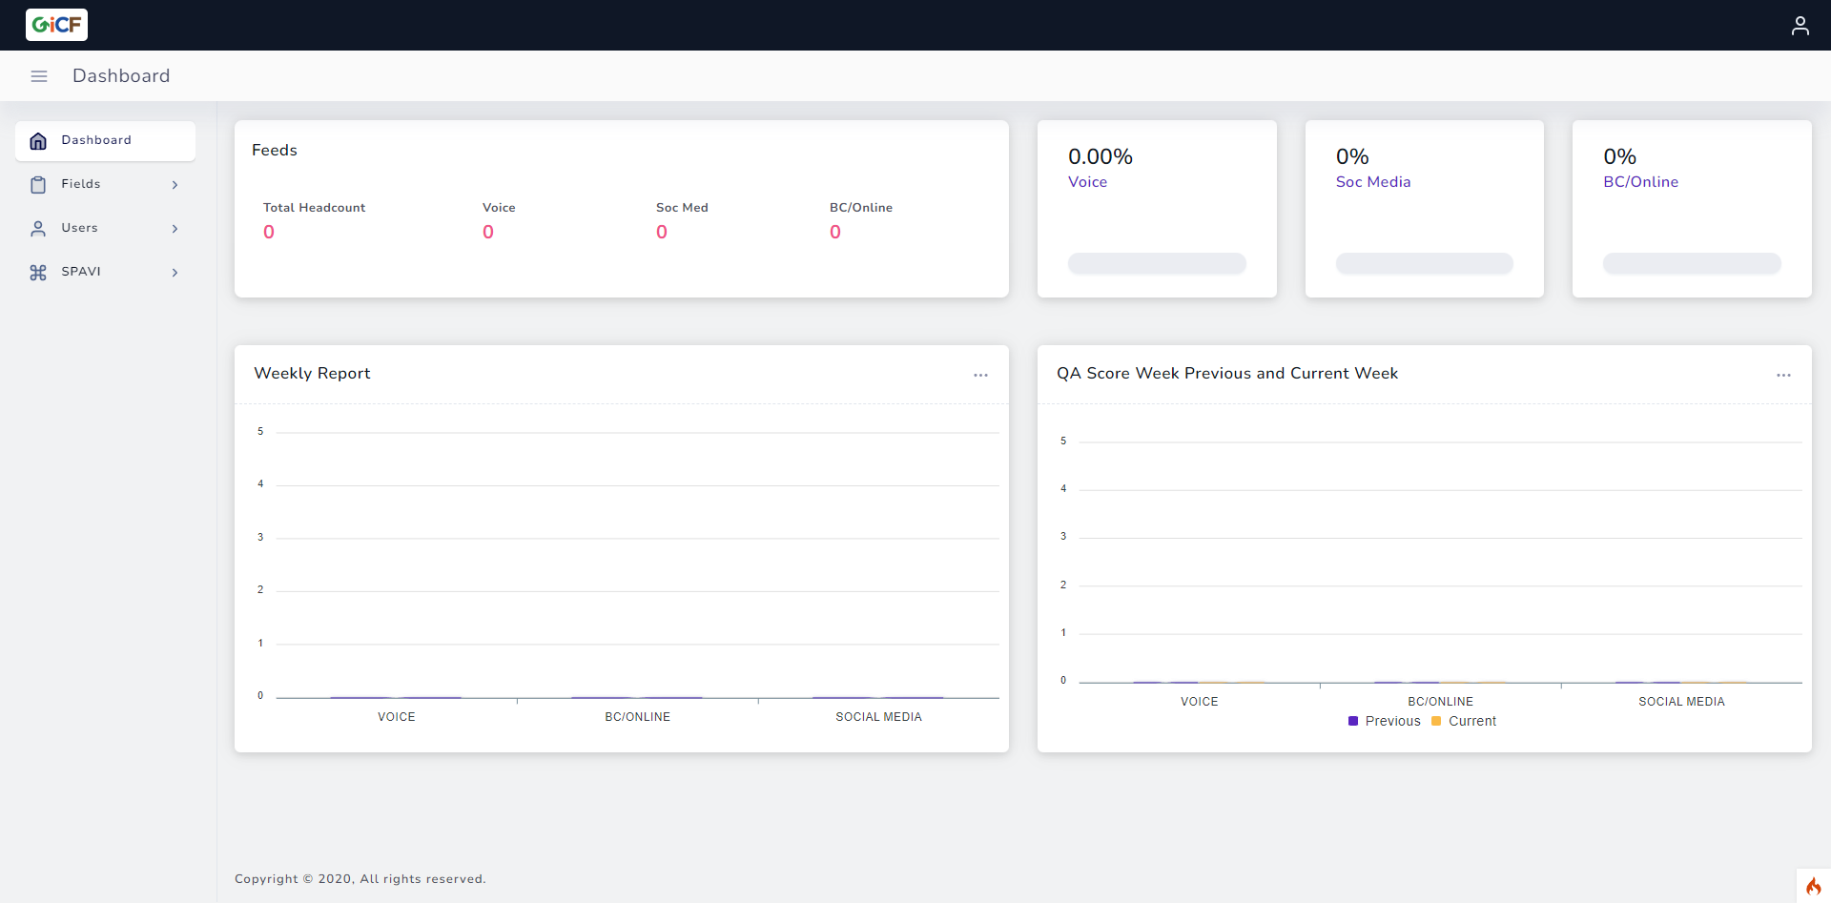
Task: Click the Users person icon
Action: [38, 229]
